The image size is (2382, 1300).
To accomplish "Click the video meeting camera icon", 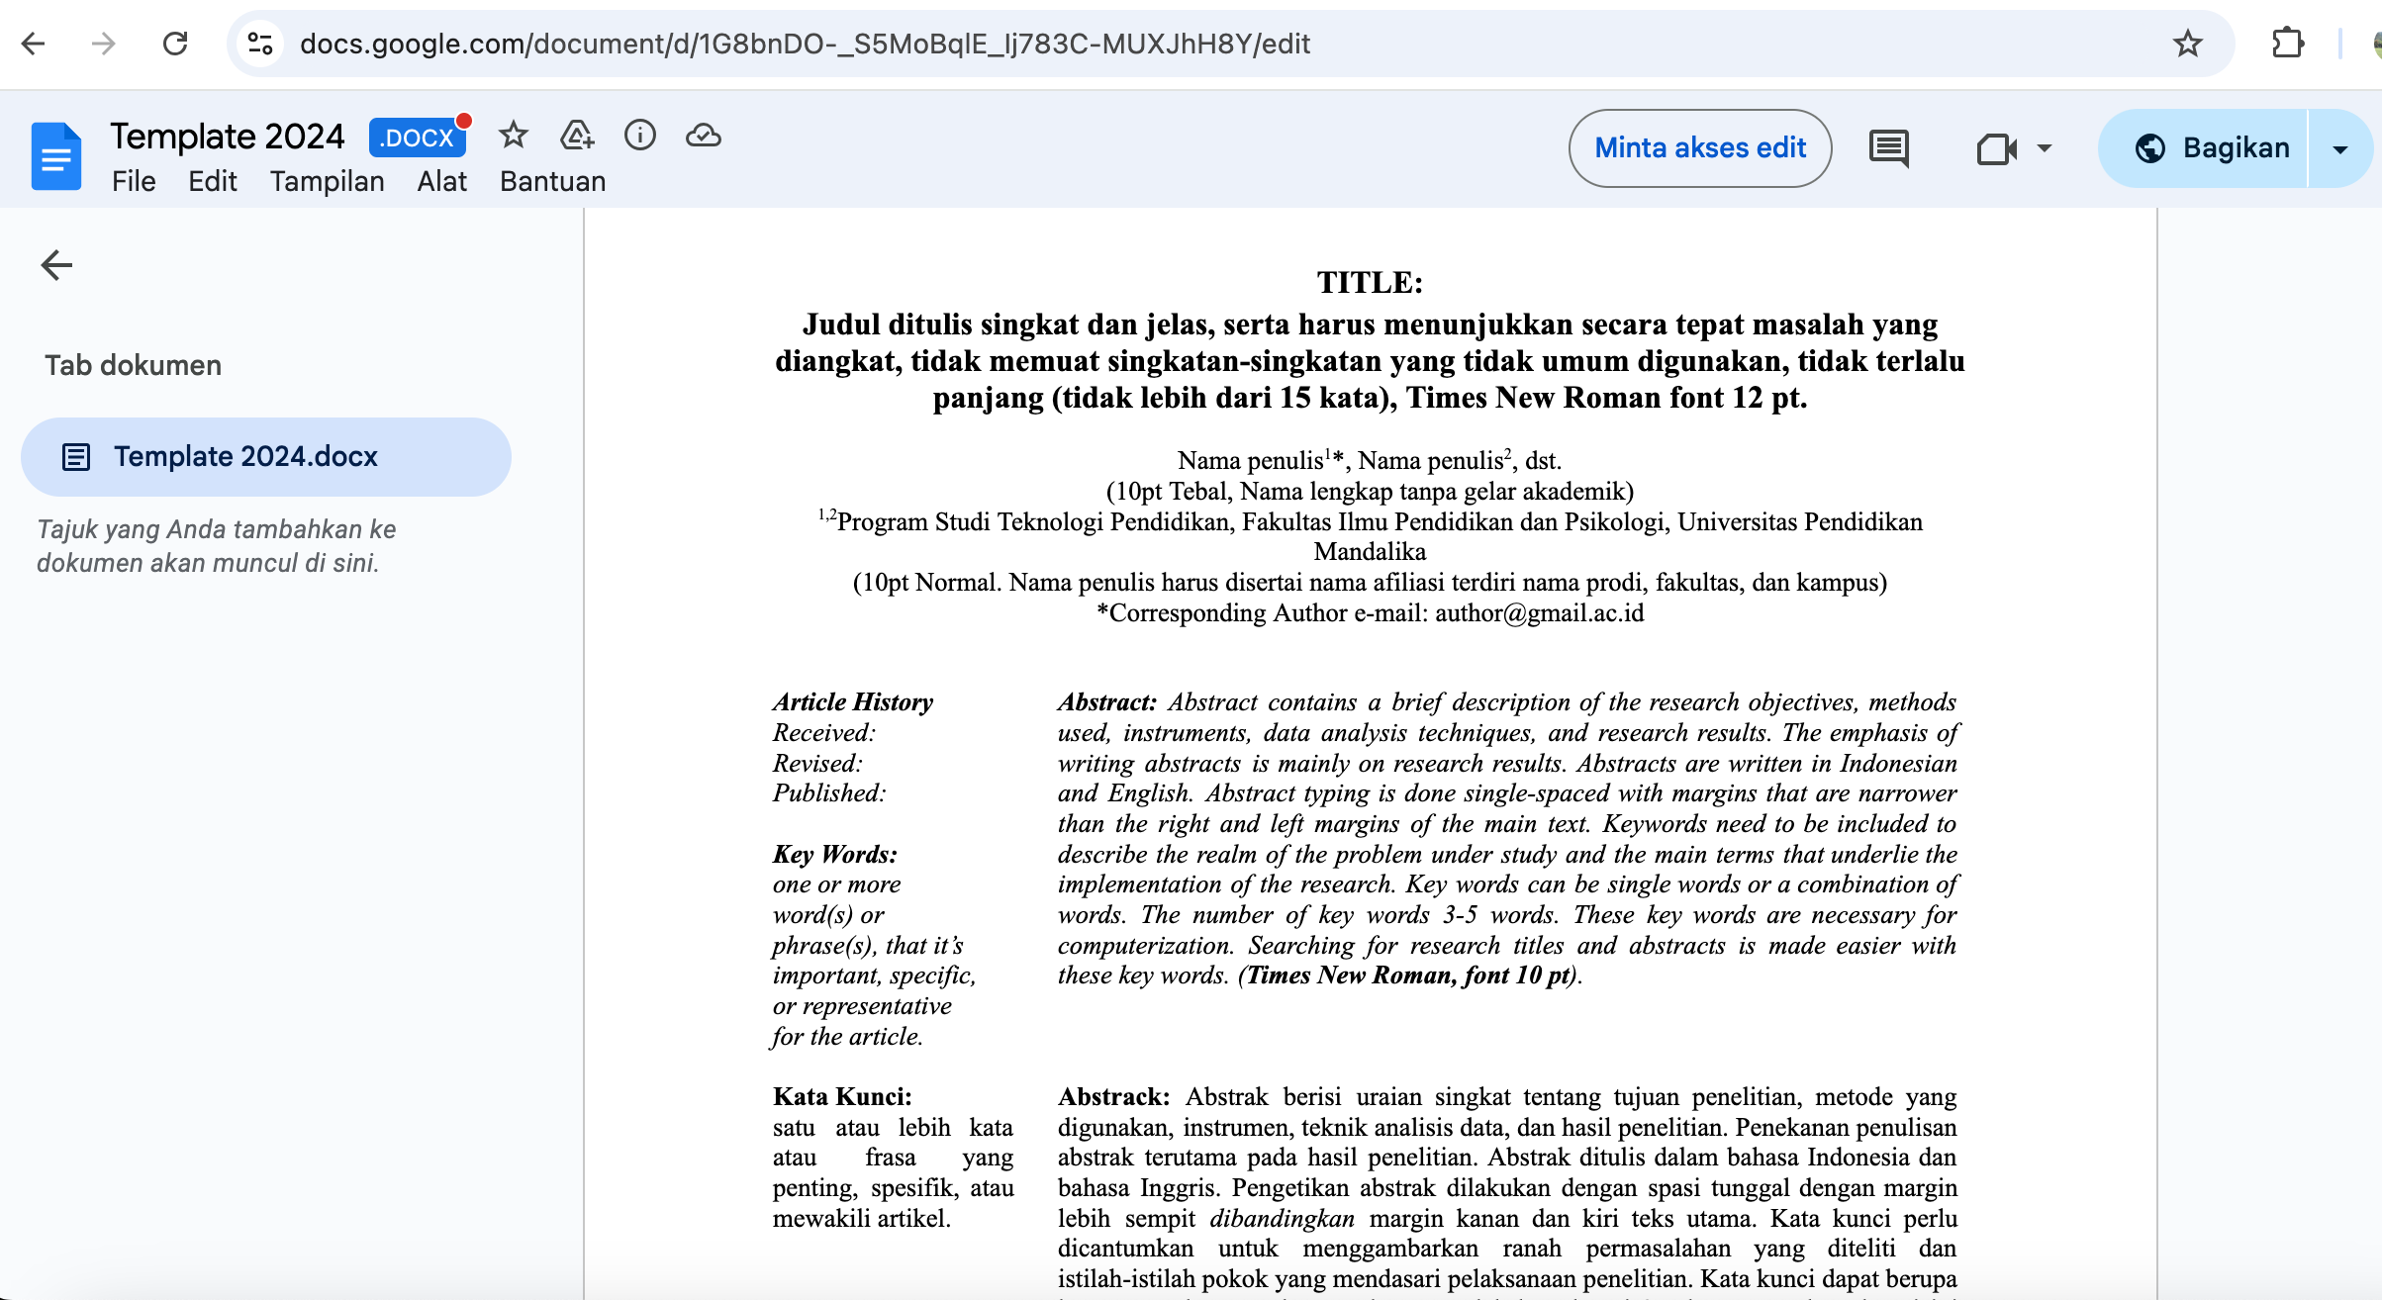I will coord(1996,148).
